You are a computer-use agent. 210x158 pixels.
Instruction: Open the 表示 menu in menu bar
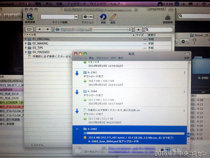point(49,4)
